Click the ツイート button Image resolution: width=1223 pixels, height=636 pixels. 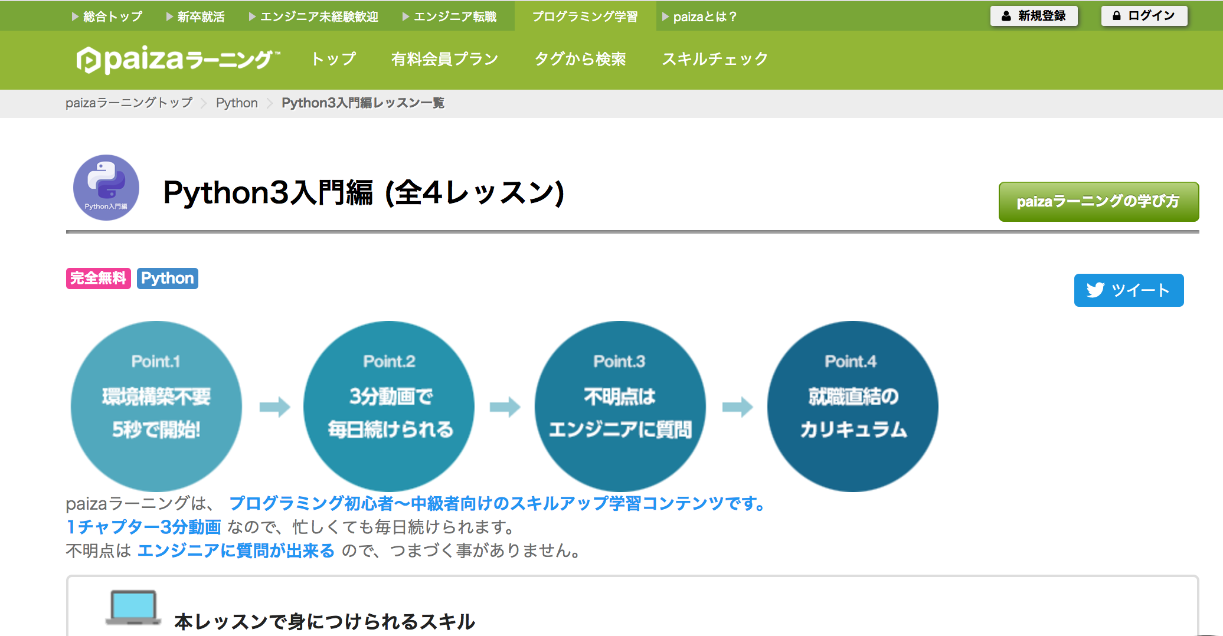point(1129,290)
